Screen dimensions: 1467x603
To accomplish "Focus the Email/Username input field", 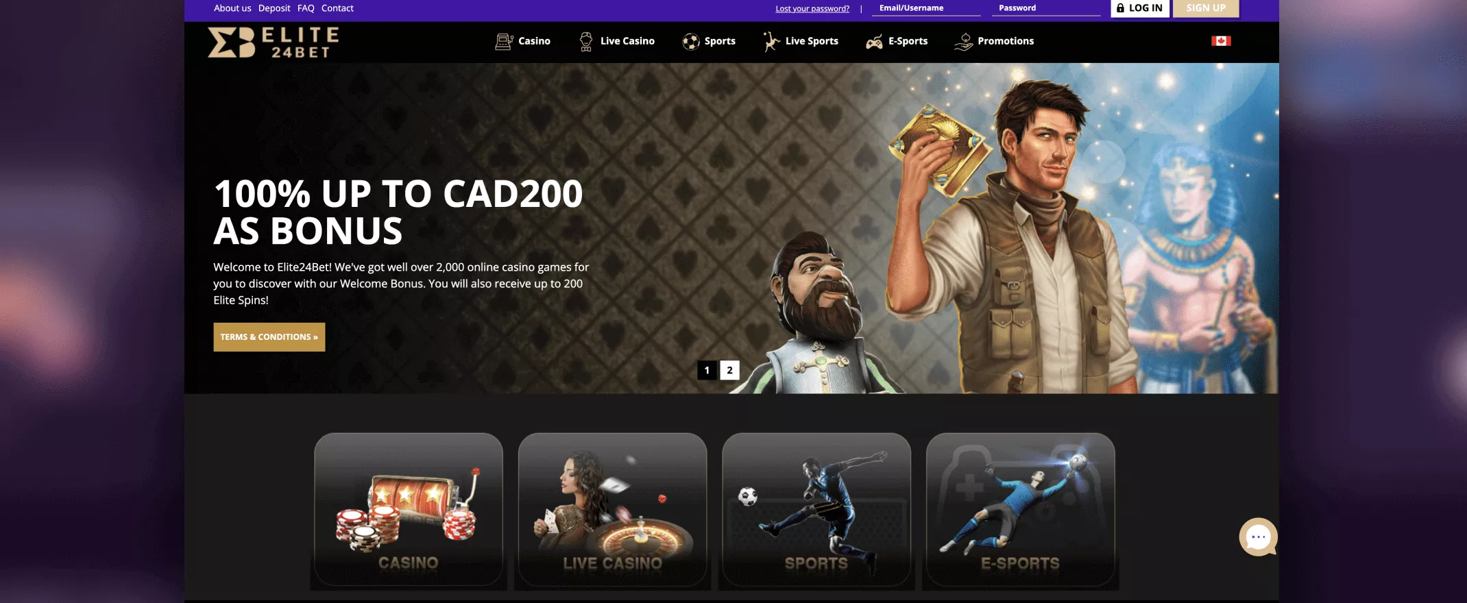I will pyautogui.click(x=926, y=8).
